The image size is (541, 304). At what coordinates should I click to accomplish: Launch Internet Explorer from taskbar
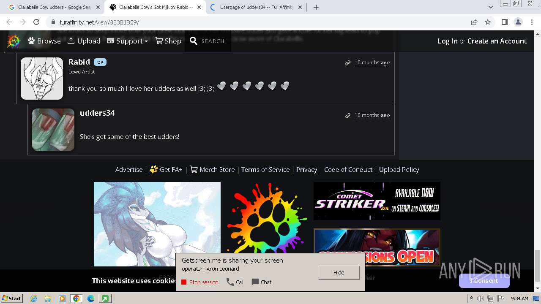34,299
